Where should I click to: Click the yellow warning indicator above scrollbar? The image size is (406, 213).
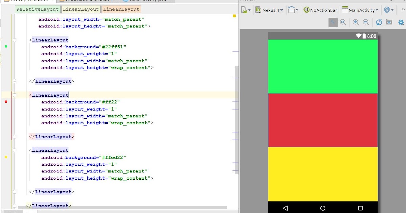[x=234, y=16]
